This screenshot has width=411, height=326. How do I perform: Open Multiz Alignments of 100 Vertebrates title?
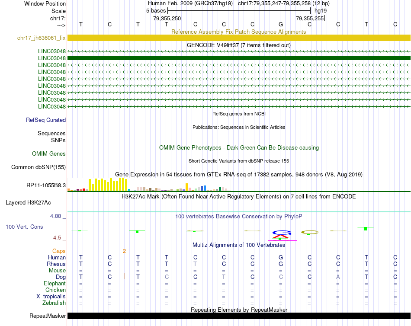click(239, 245)
